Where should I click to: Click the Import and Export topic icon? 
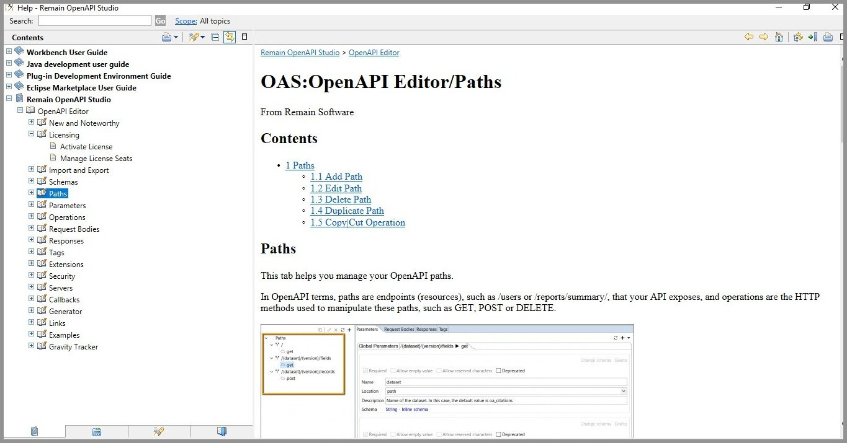pos(42,170)
